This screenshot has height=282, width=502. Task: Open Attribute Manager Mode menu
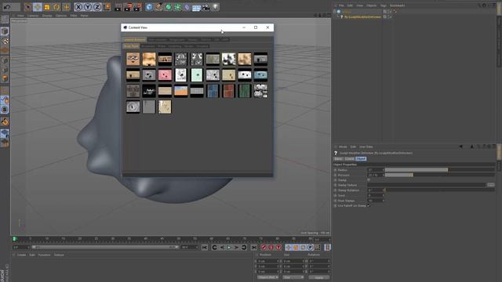pyautogui.click(x=343, y=146)
